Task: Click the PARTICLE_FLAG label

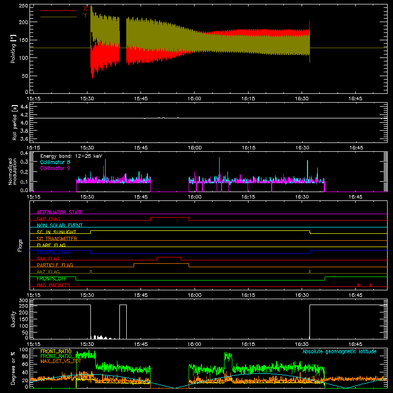Action: click(55, 265)
